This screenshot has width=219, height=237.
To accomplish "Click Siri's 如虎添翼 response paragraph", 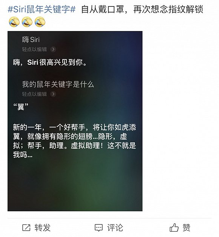I will 74,141.
